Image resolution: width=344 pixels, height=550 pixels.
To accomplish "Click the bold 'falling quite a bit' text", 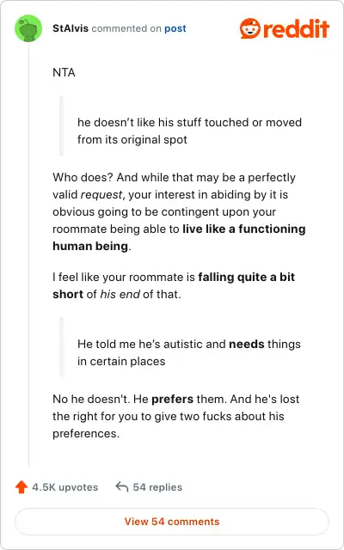I will tap(247, 277).
